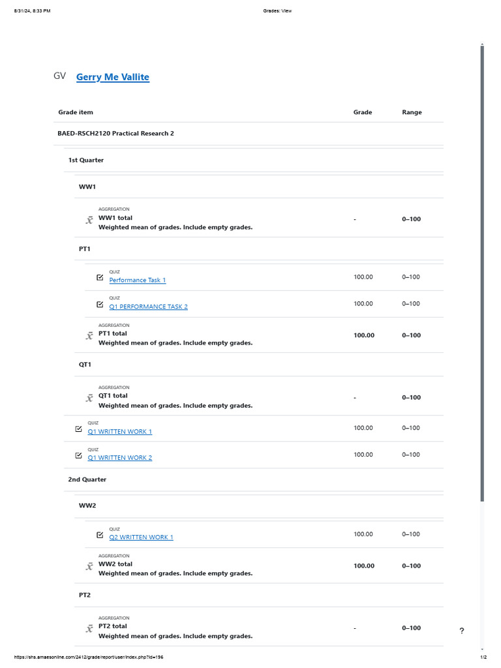Click the aggregation mean icon for QT1 total
Screen dimensions: 501x668
coord(89,398)
